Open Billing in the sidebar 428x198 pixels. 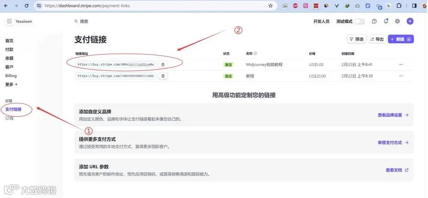(x=11, y=76)
